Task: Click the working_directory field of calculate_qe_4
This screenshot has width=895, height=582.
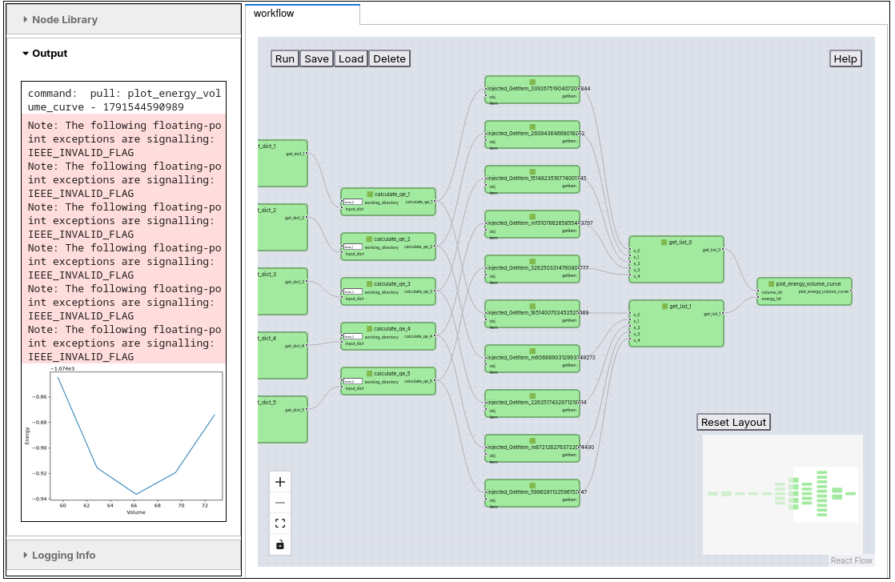Action: click(353, 337)
